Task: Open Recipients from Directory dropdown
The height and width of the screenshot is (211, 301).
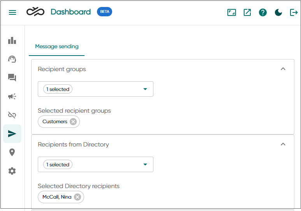Action: tap(95, 164)
